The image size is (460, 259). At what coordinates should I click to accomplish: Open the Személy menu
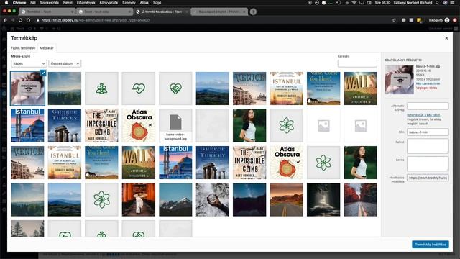point(129,3)
